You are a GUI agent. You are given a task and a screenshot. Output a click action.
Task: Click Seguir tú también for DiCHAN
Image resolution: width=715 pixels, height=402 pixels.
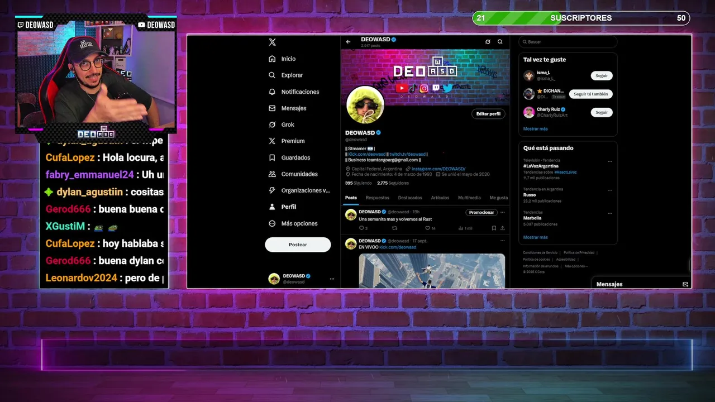click(591, 94)
